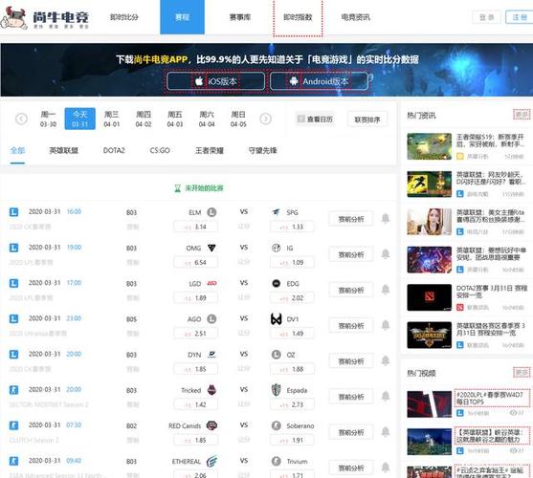Toggle reminder bell for ELM vs SPG

(385, 219)
